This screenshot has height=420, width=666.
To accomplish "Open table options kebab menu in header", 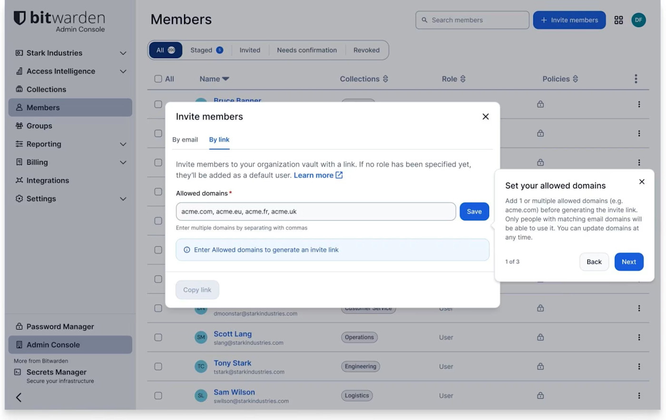I will 636,79.
